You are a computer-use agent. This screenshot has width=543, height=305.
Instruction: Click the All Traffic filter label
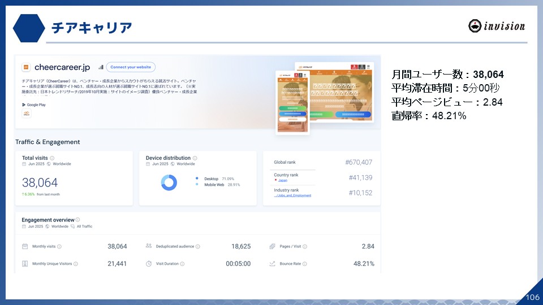coord(84,226)
